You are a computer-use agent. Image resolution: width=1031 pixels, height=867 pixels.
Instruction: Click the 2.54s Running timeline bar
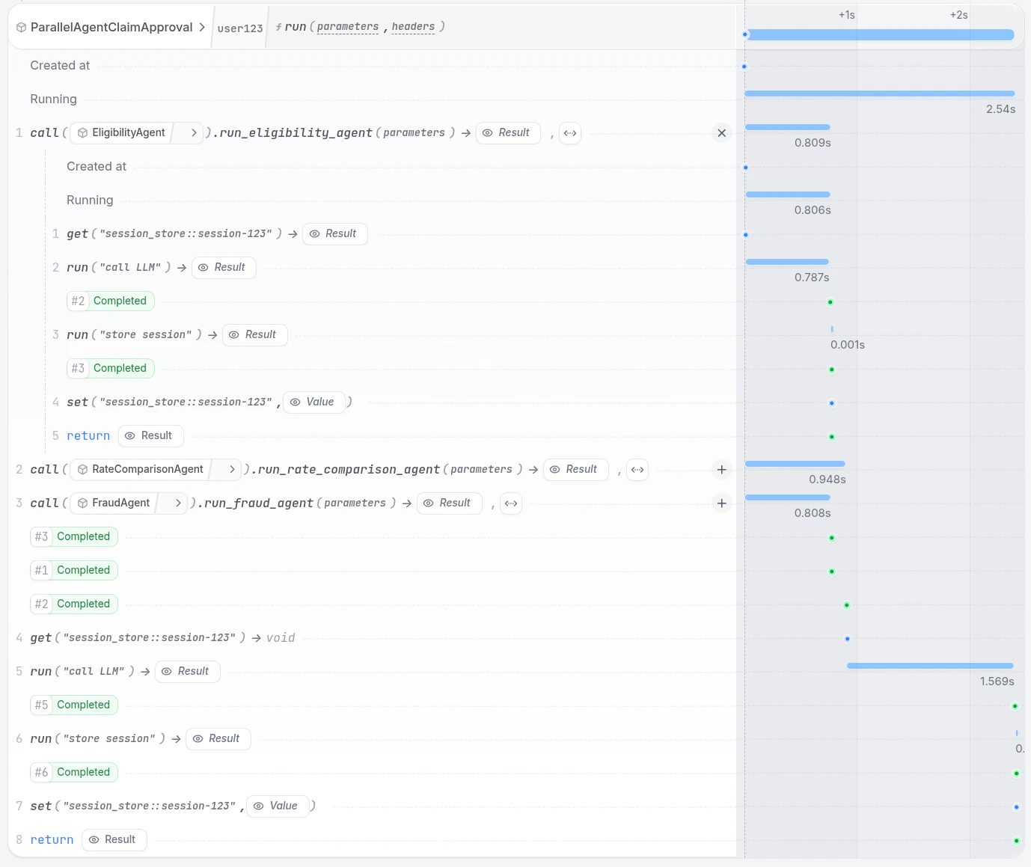[880, 94]
